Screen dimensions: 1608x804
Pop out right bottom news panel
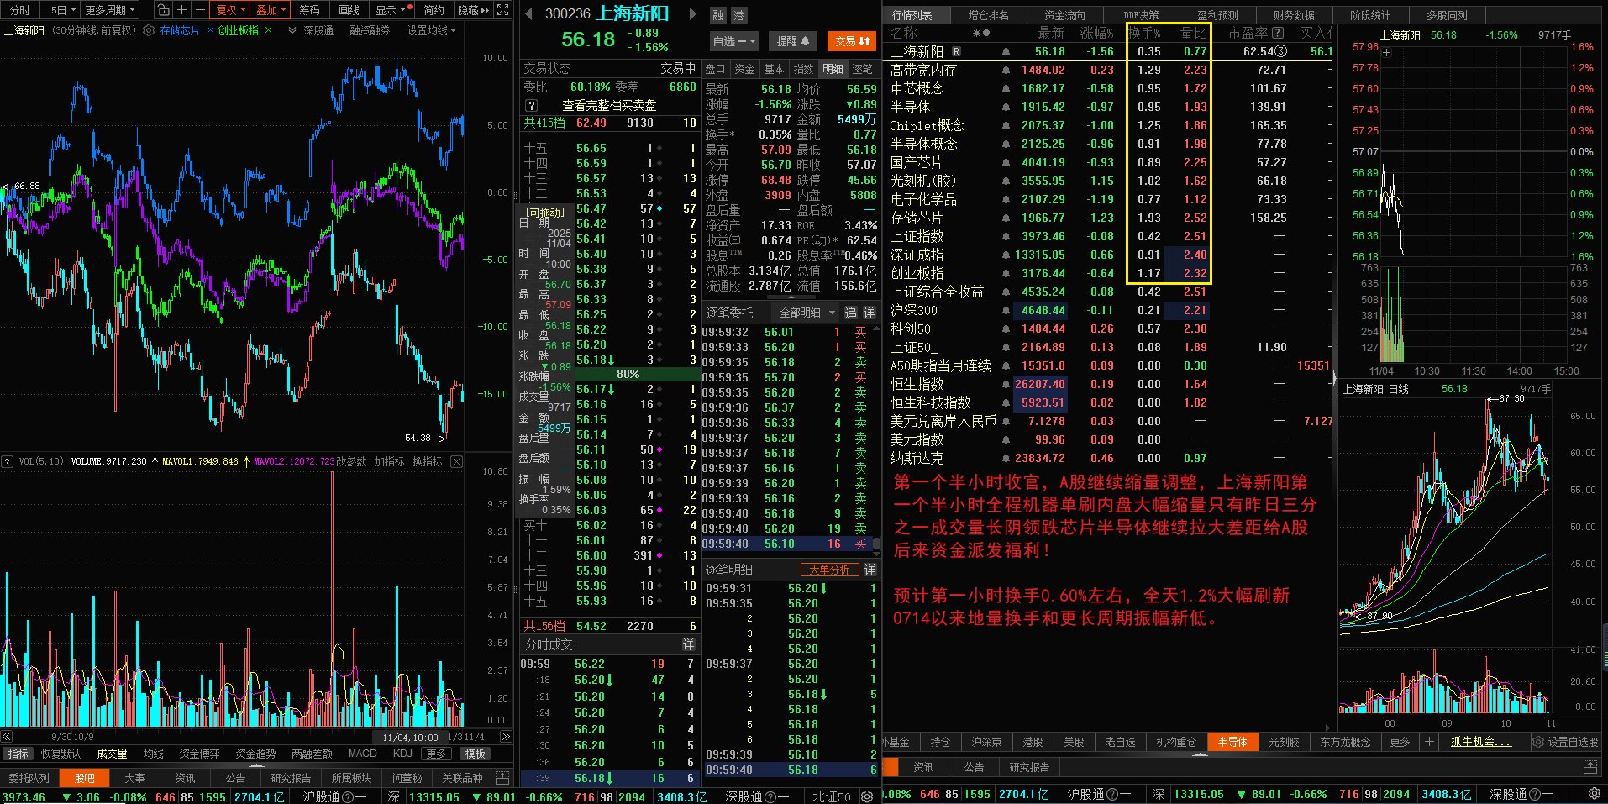pos(1590,767)
